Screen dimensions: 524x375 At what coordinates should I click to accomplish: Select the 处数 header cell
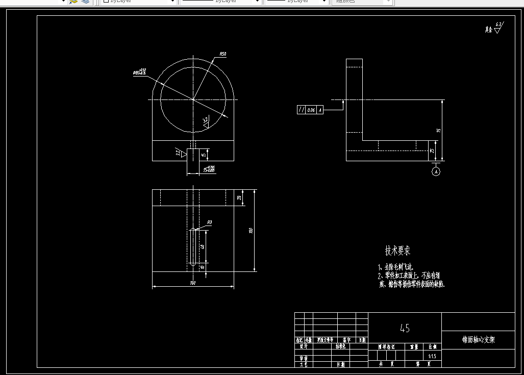coord(309,340)
